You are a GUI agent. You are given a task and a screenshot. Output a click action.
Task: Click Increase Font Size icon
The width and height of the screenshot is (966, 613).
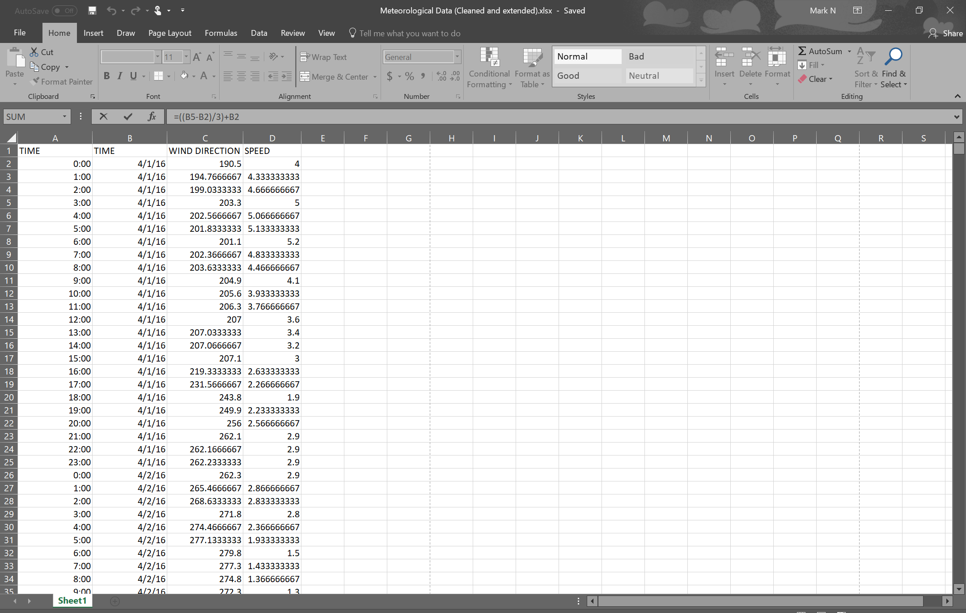[x=197, y=57]
